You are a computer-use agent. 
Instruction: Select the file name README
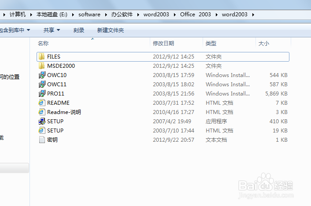[x=58, y=103]
